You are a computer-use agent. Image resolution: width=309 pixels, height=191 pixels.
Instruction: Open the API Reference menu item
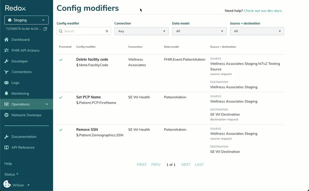click(x=23, y=147)
